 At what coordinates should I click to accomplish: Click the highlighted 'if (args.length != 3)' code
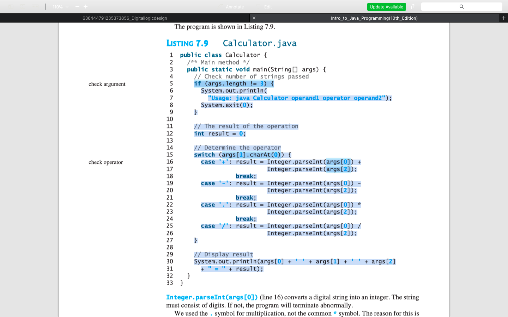(x=234, y=83)
